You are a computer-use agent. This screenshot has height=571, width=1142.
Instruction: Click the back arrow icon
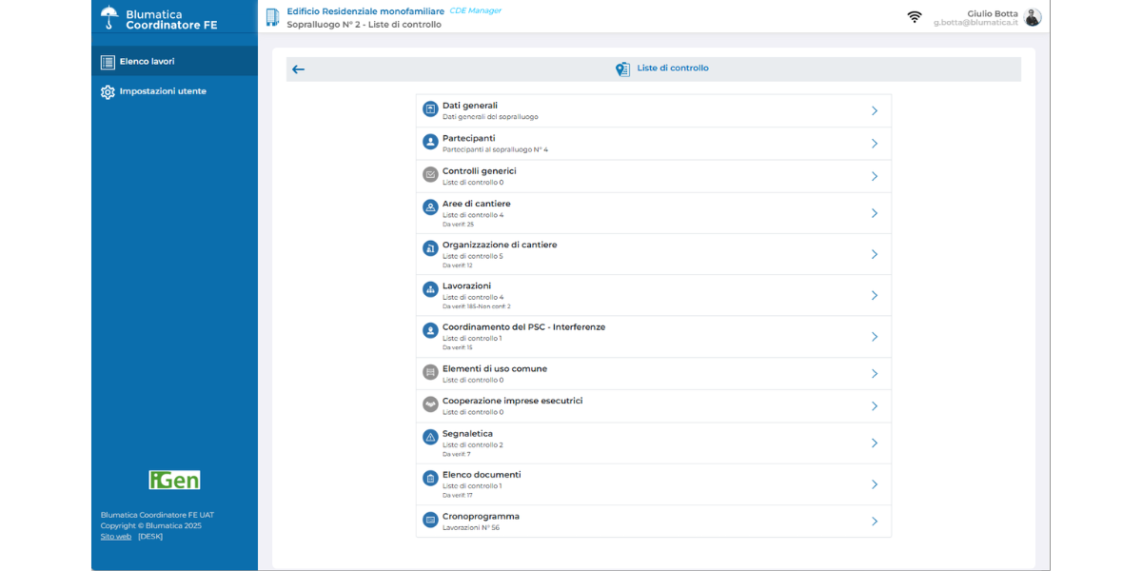coord(299,69)
